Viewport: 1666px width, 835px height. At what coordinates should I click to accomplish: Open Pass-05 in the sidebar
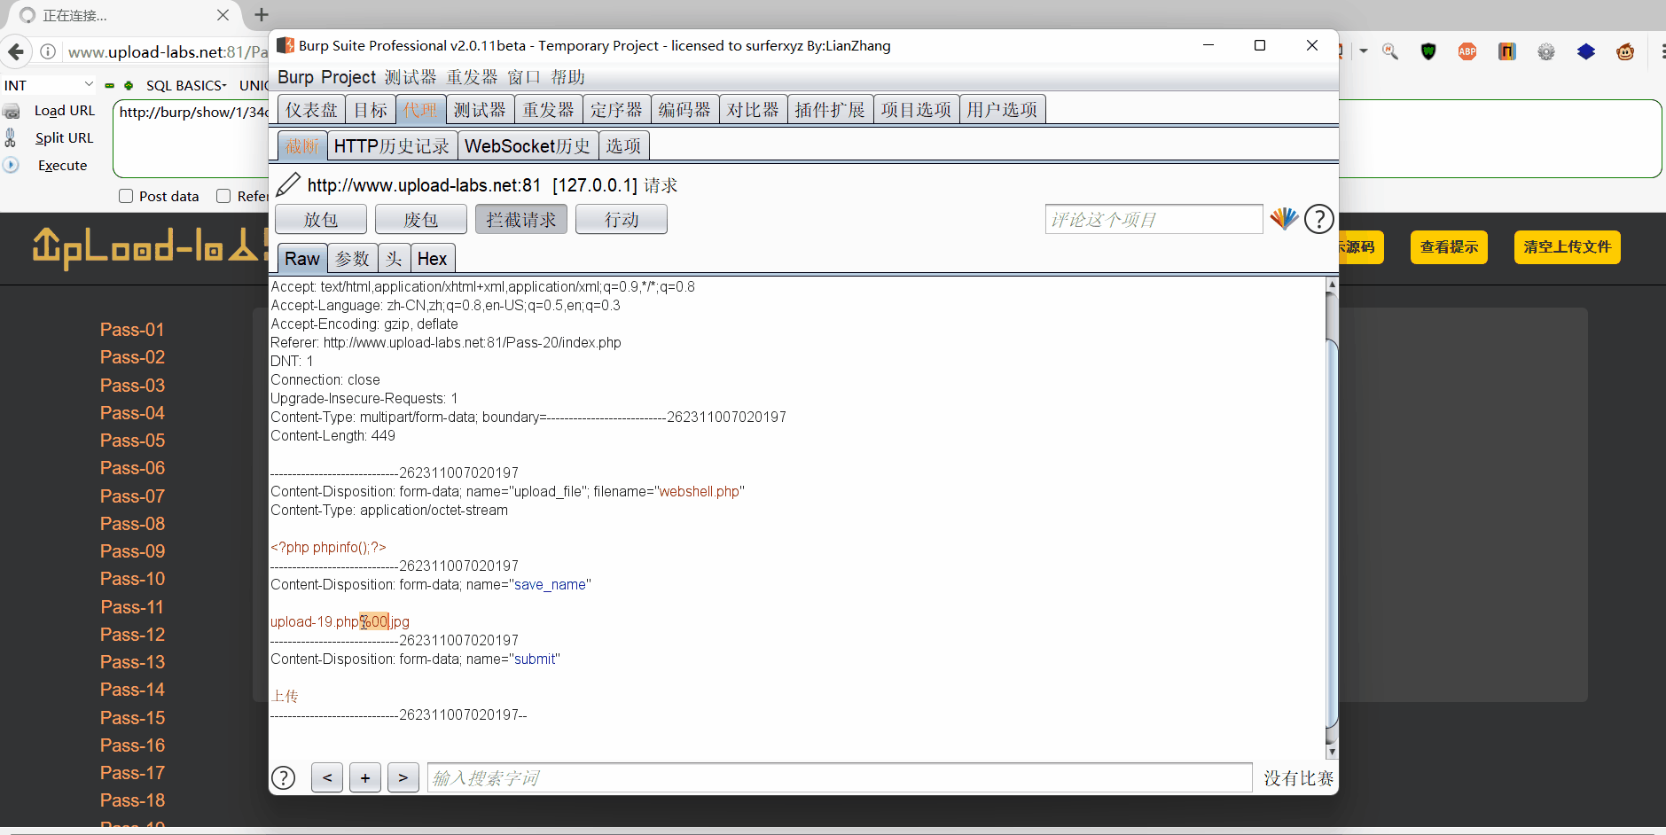point(132,441)
